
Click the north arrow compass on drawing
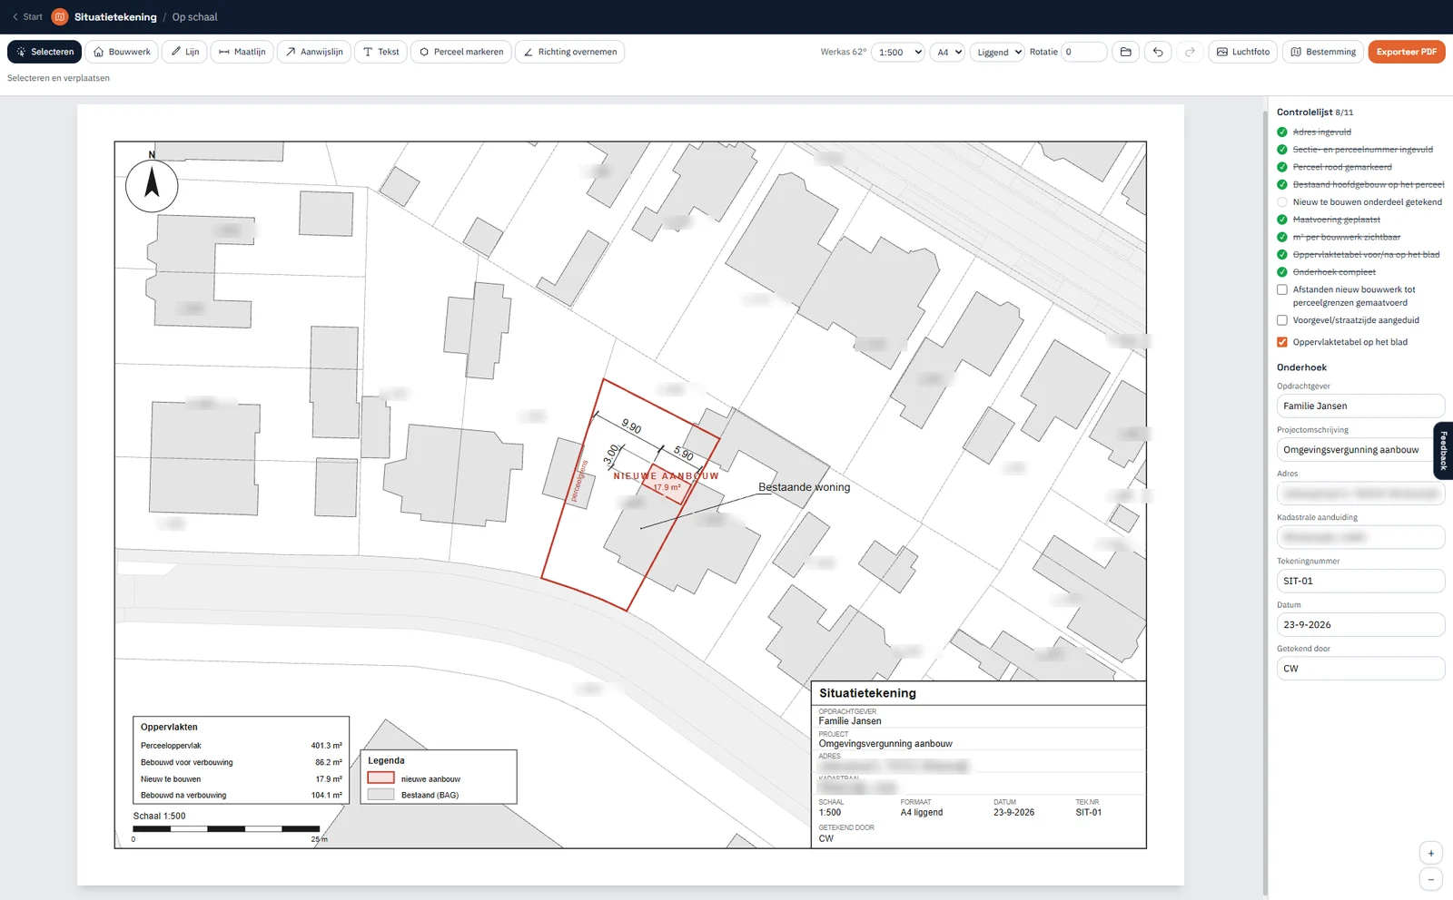coord(152,185)
